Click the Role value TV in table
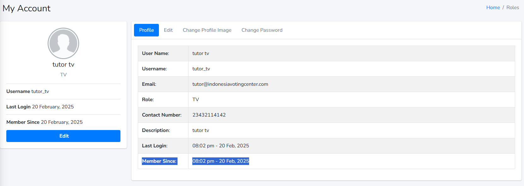This screenshot has height=186, width=524. (x=196, y=100)
